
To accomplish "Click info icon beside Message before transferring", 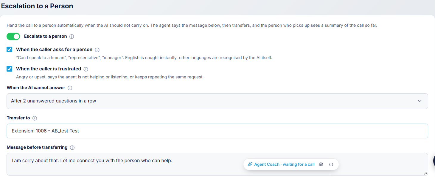I will pyautogui.click(x=72, y=148).
